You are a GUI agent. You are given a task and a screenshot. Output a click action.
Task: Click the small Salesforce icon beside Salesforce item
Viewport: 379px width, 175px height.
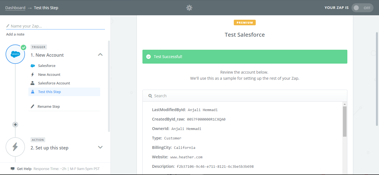click(x=32, y=66)
